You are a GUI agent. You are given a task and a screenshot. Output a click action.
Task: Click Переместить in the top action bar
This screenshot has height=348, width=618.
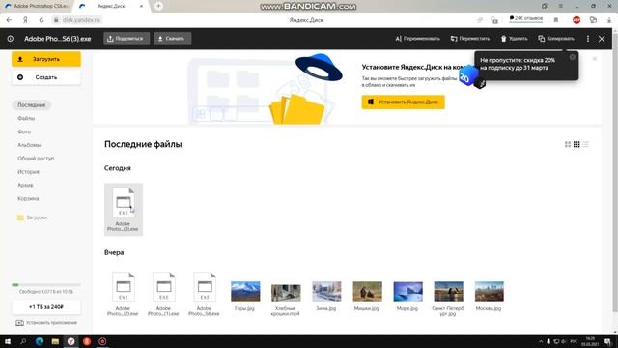click(470, 39)
